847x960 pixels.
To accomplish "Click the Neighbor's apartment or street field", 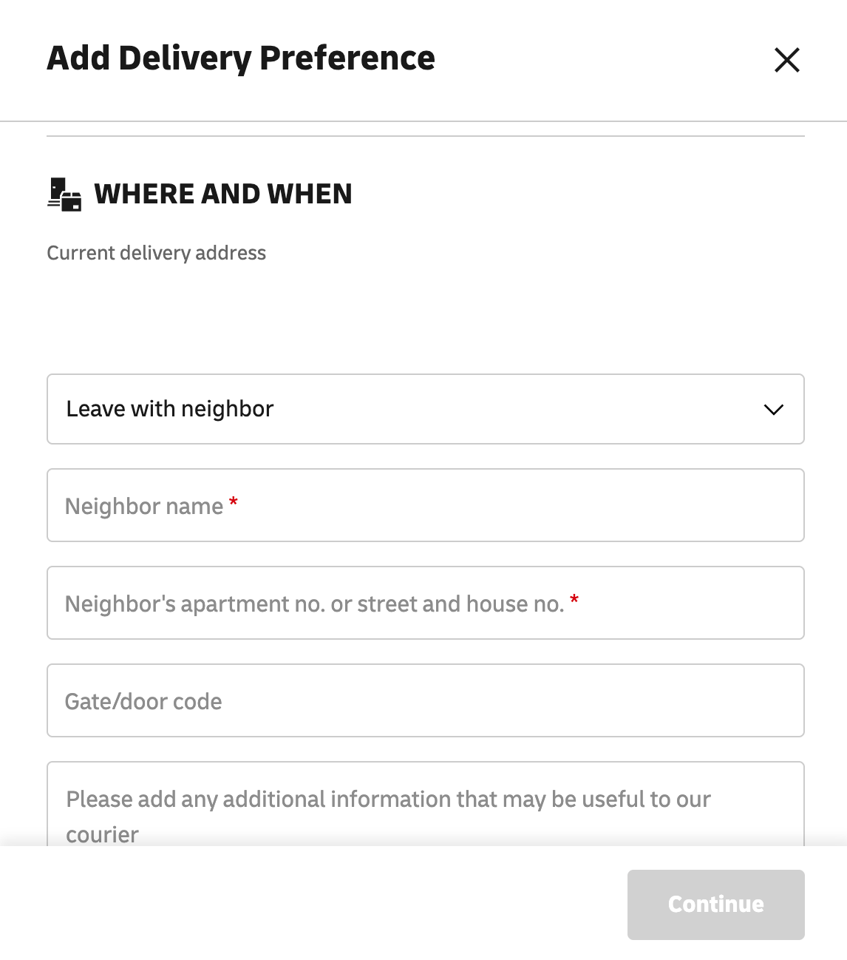I will pyautogui.click(x=426, y=603).
